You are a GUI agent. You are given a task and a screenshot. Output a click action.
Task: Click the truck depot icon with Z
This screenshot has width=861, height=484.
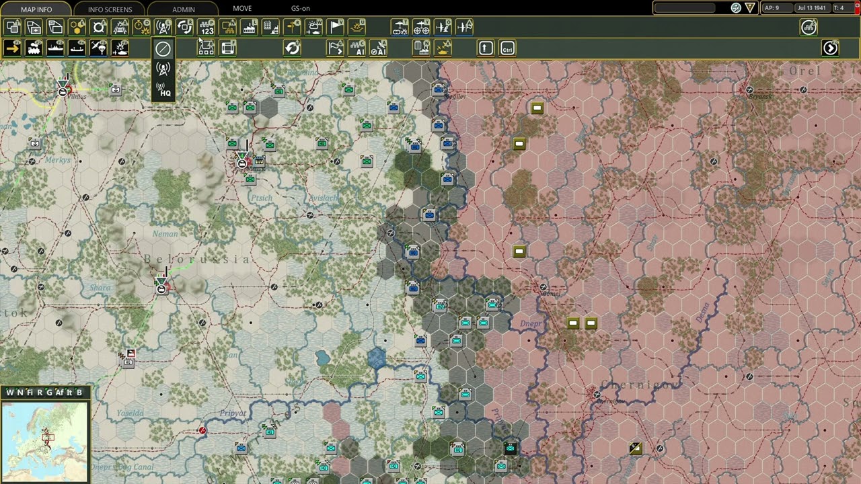point(207,48)
